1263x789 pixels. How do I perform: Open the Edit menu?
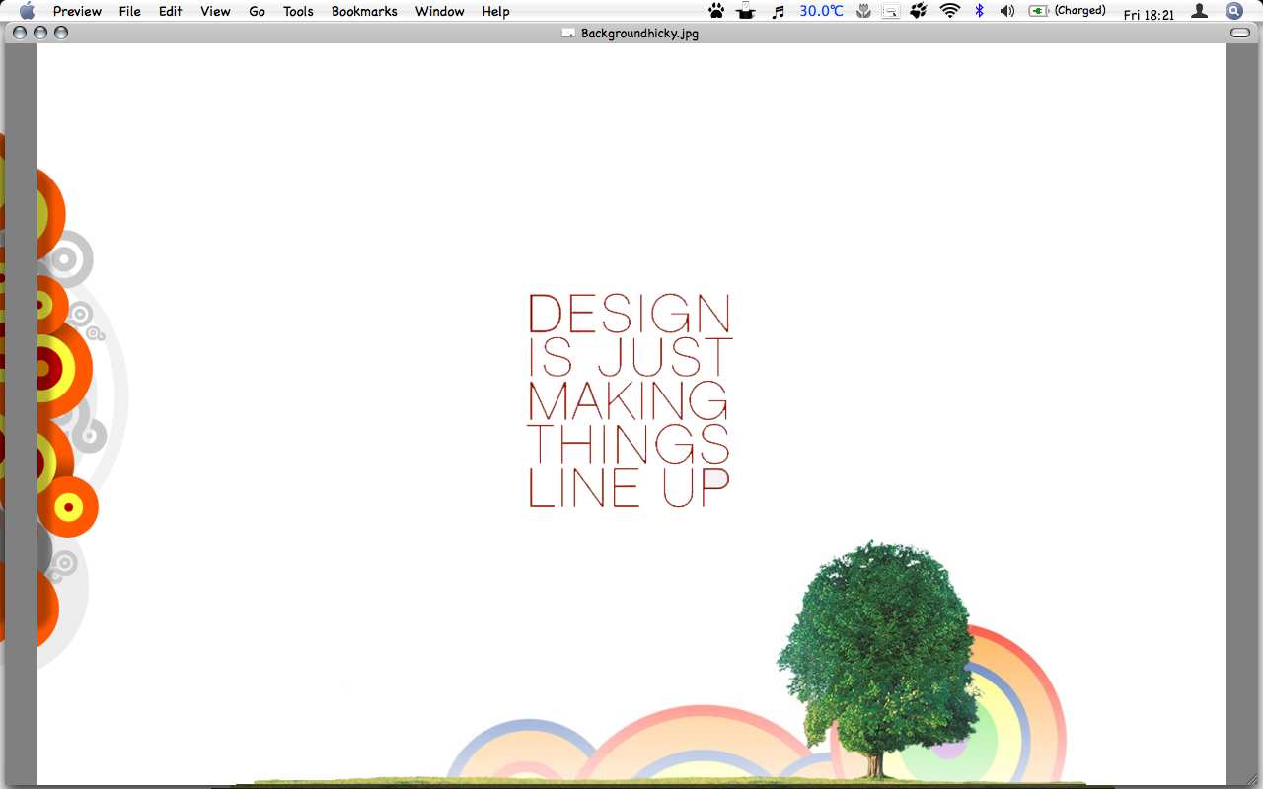(171, 11)
